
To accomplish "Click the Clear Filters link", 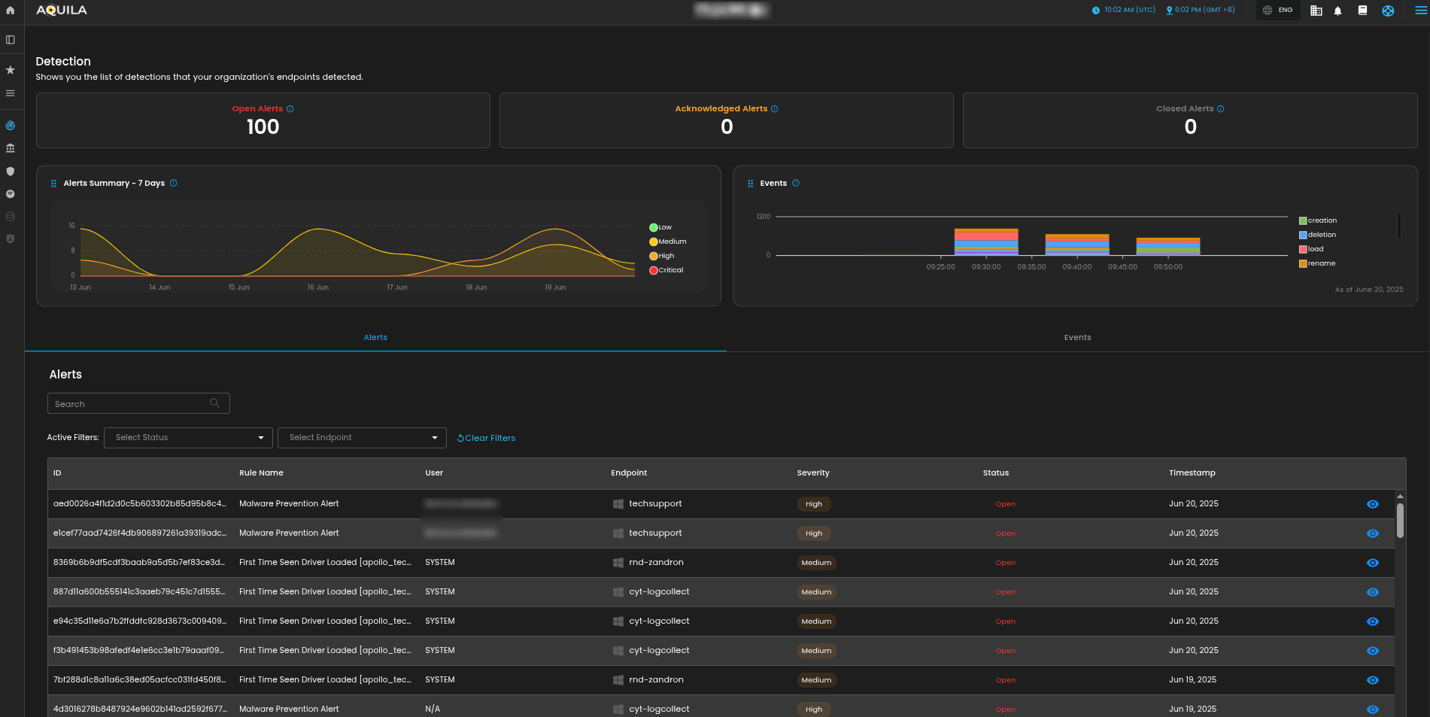I will click(x=486, y=438).
